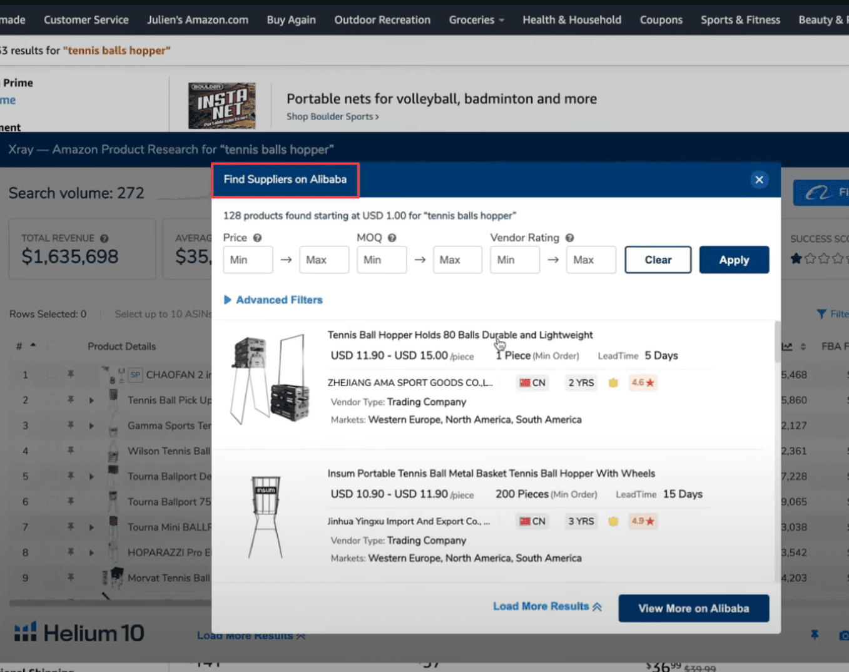Screen dimensions: 849x672
Task: Open the Xray Filter funnel icon
Action: 821,314
